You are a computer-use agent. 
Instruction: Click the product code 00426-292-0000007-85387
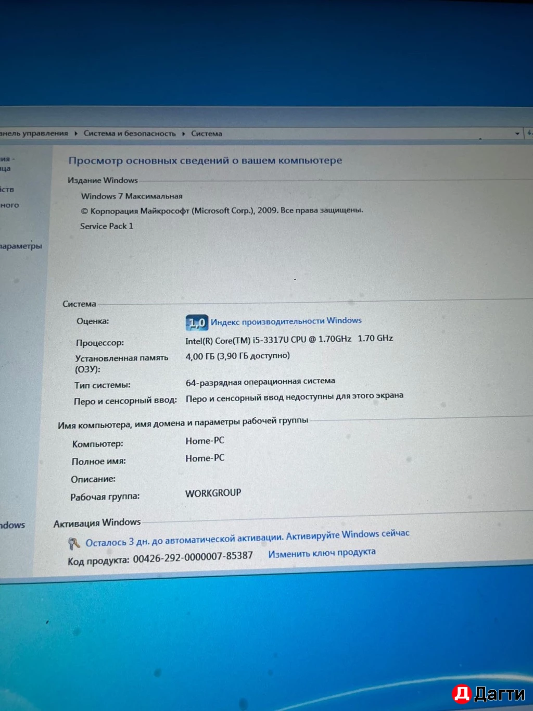click(x=193, y=557)
